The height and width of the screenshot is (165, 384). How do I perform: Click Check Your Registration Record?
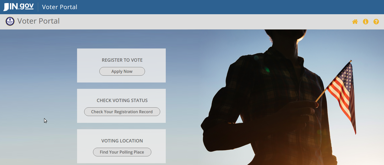(122, 112)
